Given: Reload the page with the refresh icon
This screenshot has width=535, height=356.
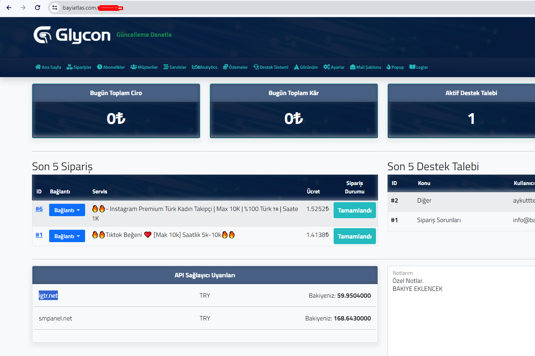Looking at the screenshot, I should (38, 8).
